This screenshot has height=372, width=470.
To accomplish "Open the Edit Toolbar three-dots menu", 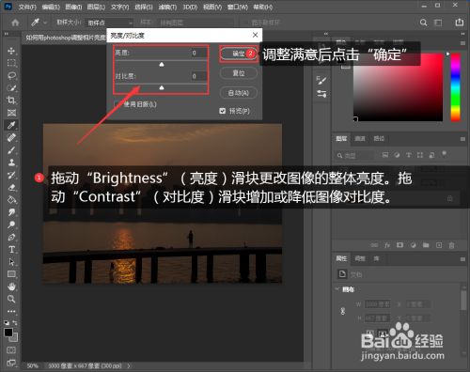I will (x=11, y=311).
